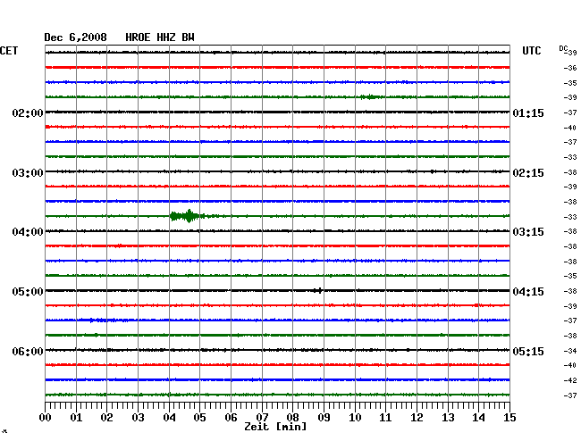Click the "14" minute axis label

click(x=478, y=418)
